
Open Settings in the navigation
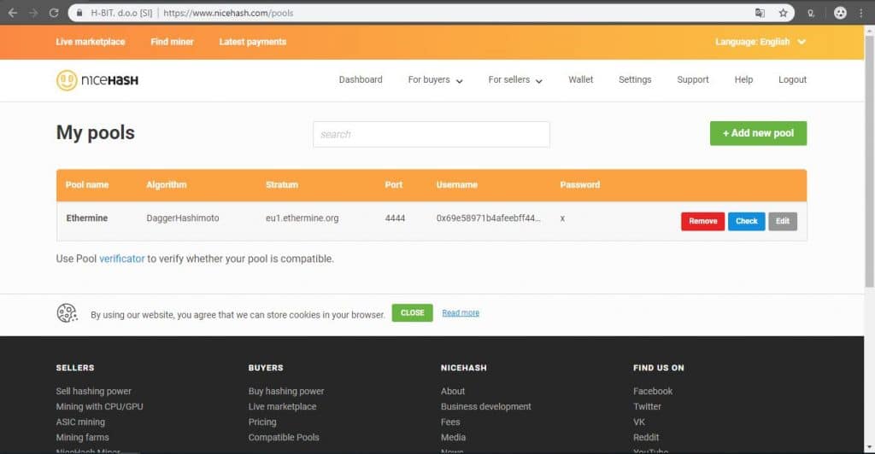[x=635, y=79]
